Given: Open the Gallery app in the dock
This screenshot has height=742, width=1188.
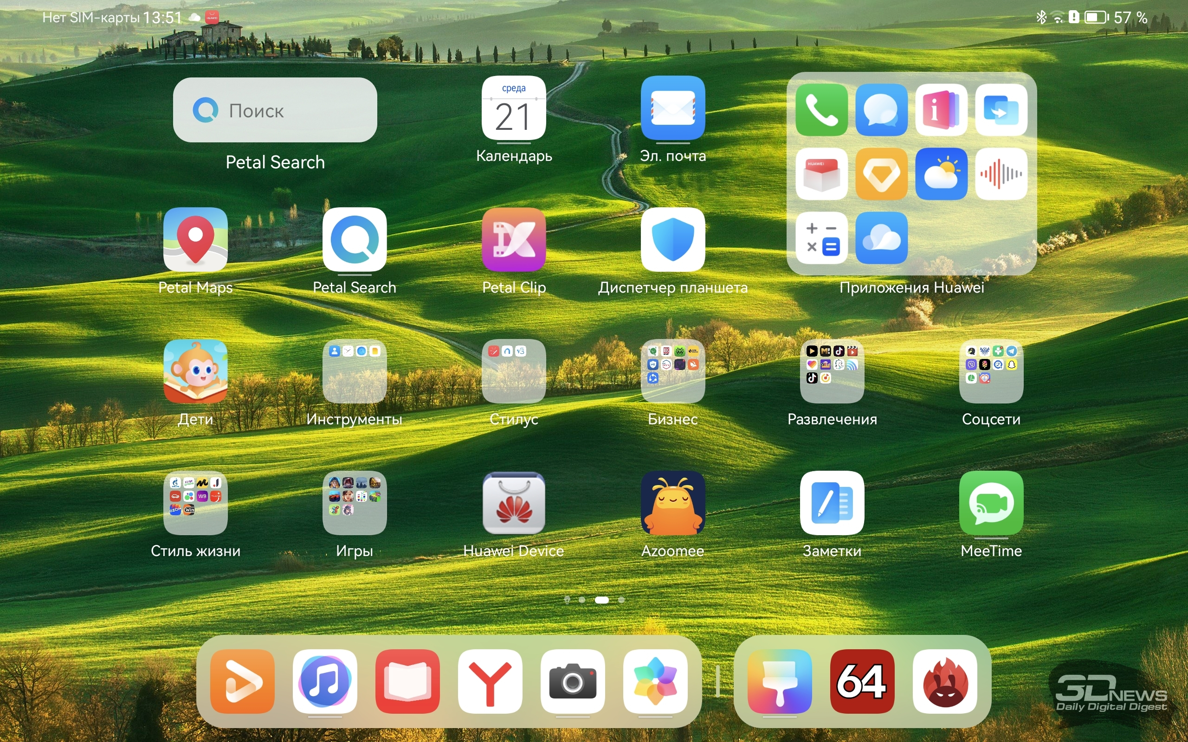Looking at the screenshot, I should tap(655, 681).
